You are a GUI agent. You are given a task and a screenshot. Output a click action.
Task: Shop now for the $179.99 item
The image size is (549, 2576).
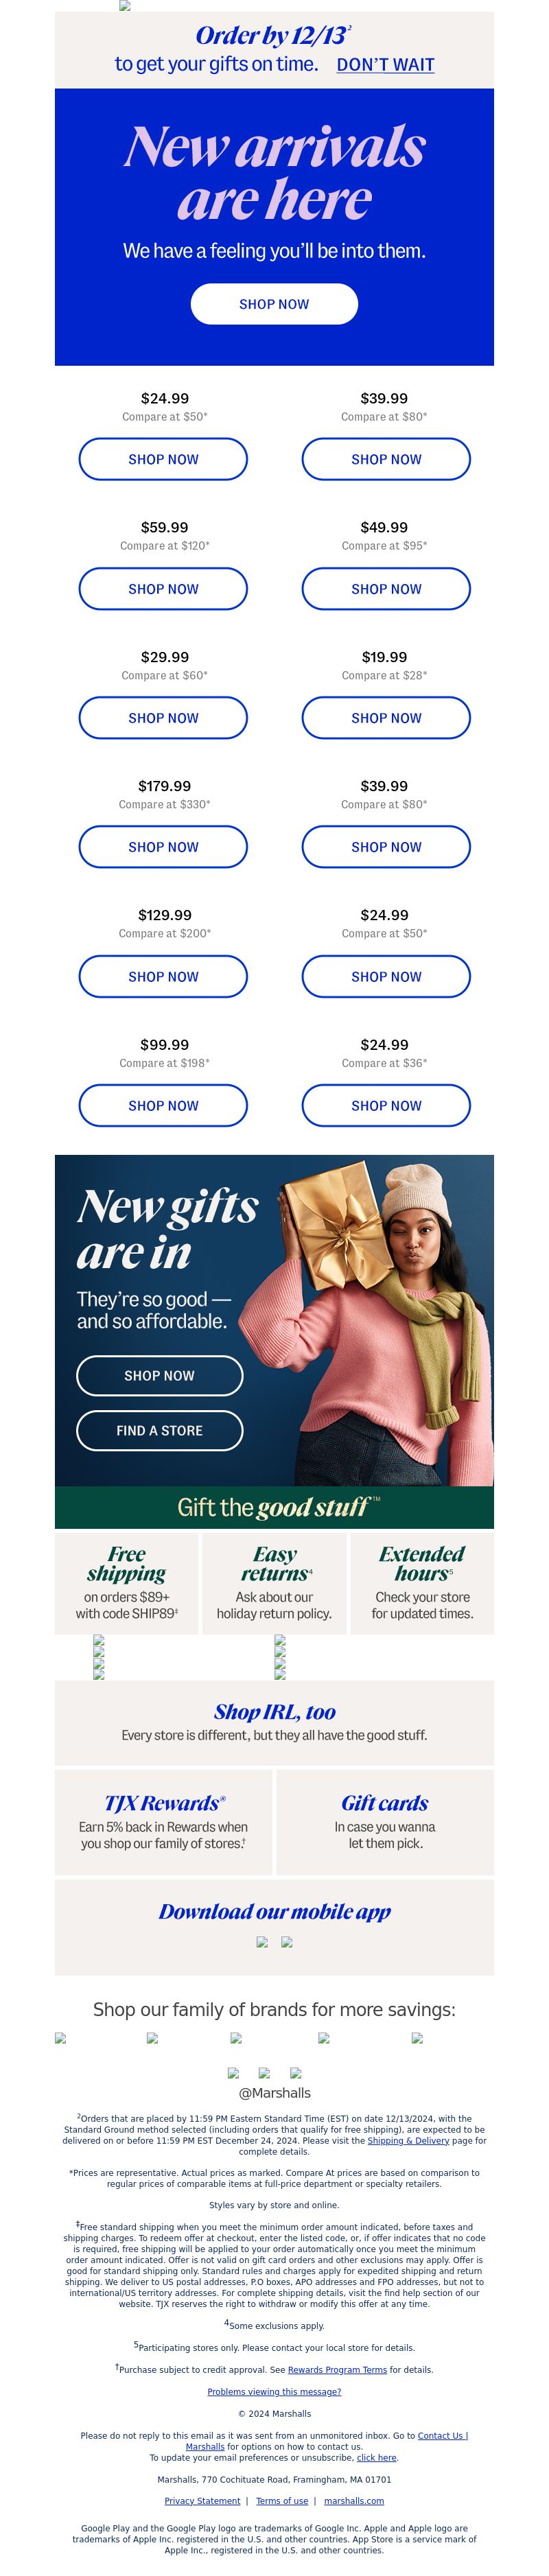pyautogui.click(x=163, y=847)
